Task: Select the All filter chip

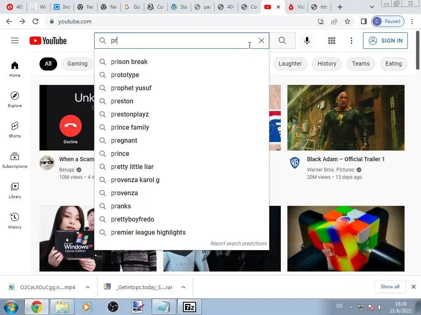Action: coord(48,64)
